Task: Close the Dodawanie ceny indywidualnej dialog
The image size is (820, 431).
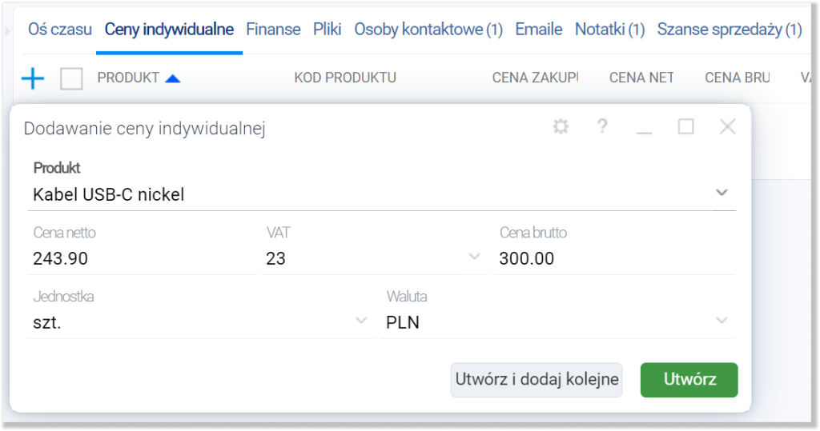Action: pyautogui.click(x=727, y=126)
